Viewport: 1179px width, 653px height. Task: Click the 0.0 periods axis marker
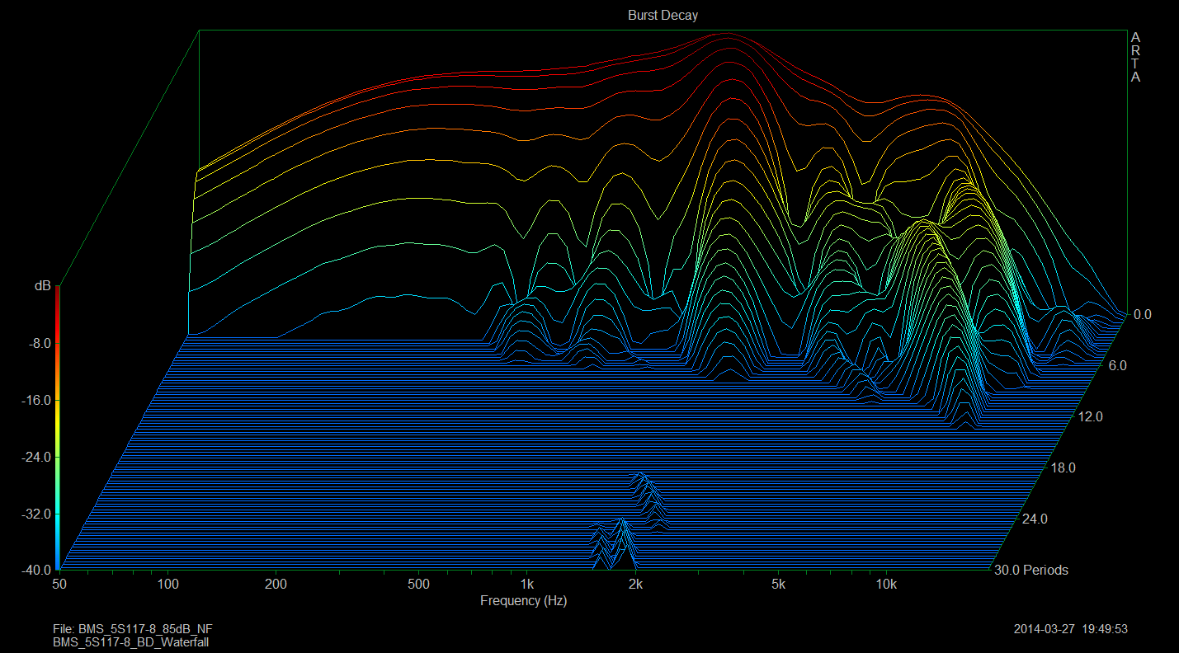click(1142, 314)
